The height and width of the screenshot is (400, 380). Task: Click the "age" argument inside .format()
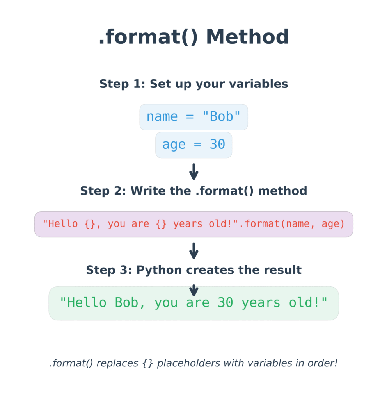[x=330, y=225]
